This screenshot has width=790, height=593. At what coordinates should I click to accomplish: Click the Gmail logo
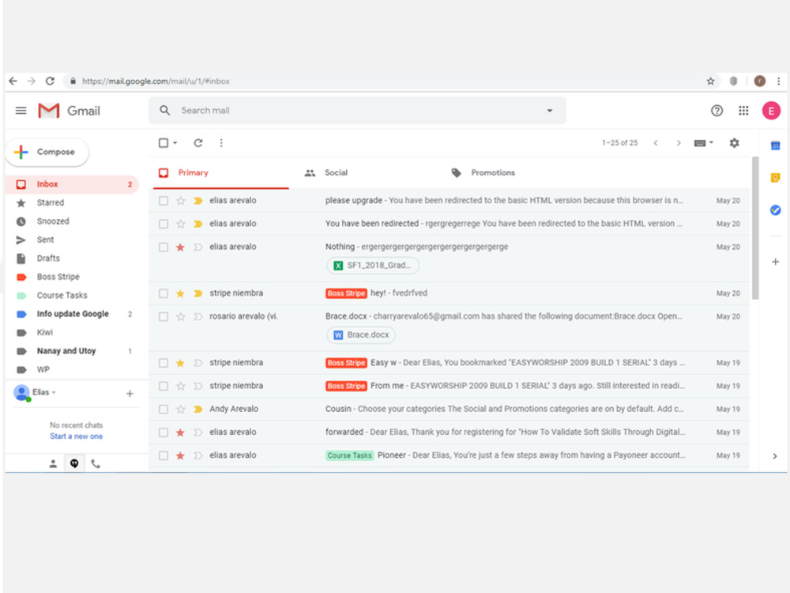(69, 111)
